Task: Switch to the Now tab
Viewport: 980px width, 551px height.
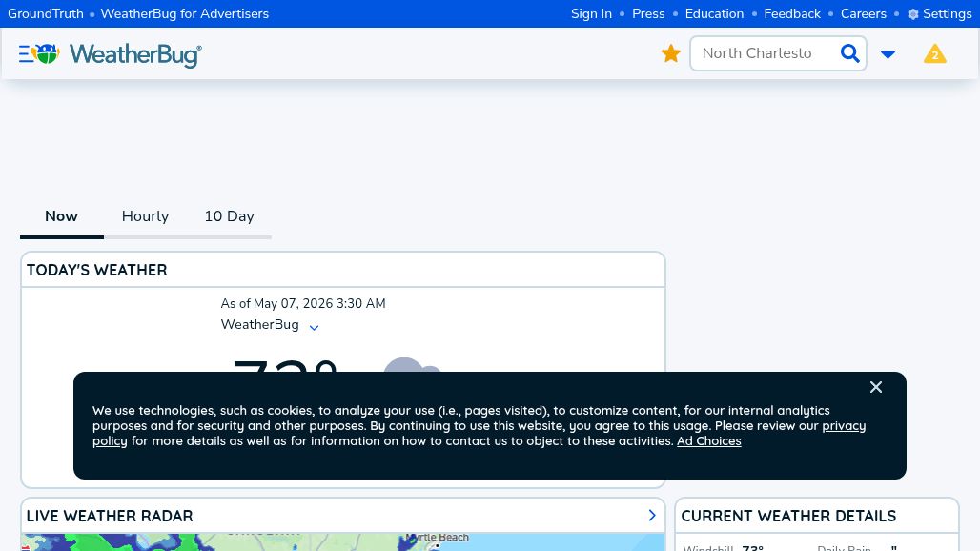Action: [x=61, y=216]
